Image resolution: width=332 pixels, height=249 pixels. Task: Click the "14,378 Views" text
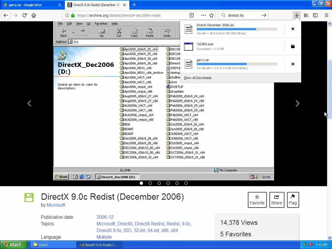click(x=239, y=223)
